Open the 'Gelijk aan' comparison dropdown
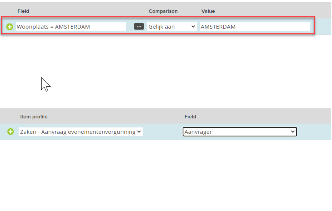Image resolution: width=332 pixels, height=211 pixels. point(172,26)
